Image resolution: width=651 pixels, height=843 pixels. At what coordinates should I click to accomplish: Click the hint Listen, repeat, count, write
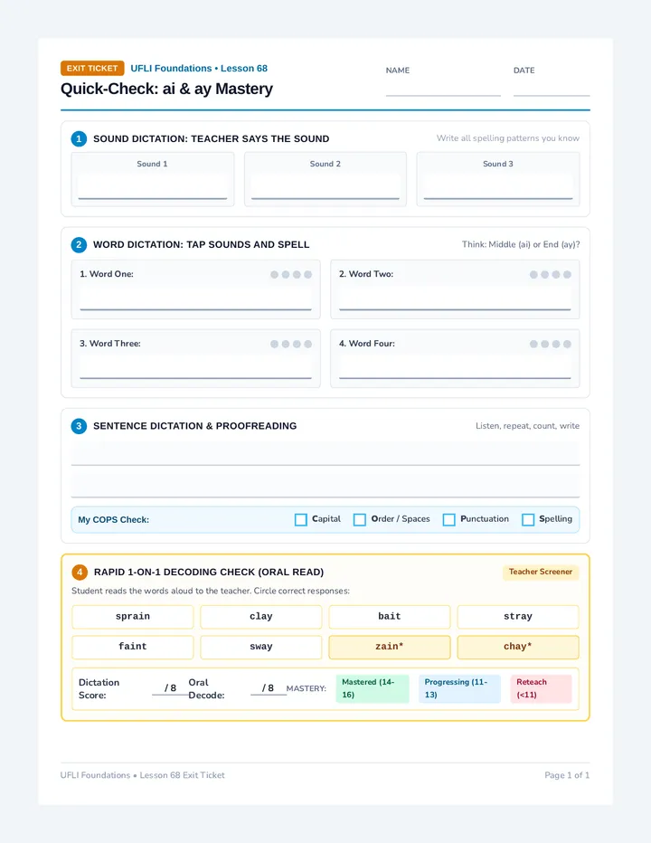pos(527,426)
